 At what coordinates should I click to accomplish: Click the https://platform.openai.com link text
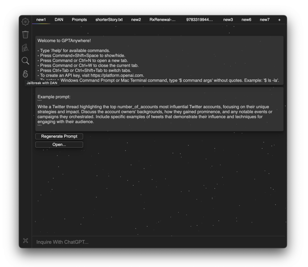(x=117, y=75)
